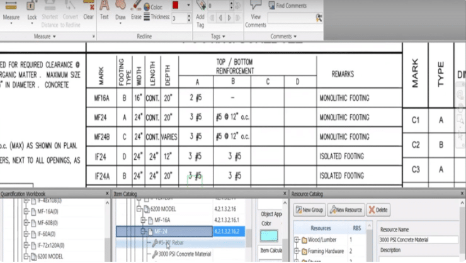Image resolution: width=466 pixels, height=263 pixels.
Task: Click the New Resource button
Action: (x=345, y=210)
